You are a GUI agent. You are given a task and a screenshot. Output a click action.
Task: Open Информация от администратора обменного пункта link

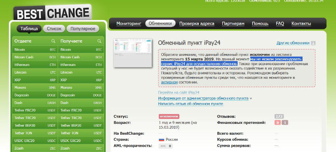(x=203, y=99)
